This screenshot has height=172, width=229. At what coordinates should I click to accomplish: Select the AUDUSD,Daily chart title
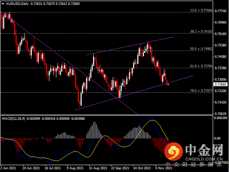[x=17, y=4]
